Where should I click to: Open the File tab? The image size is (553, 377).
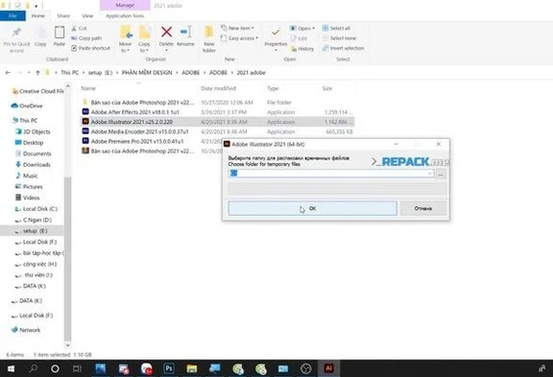(12, 16)
